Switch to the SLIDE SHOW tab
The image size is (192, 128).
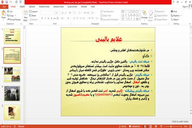coord(72,7)
